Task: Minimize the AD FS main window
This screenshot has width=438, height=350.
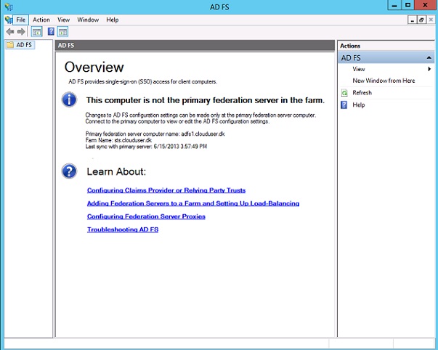Action: 394,5
